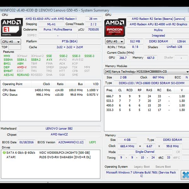This screenshot has width=189, height=189.
Task: Click the green UEFI label
Action: click(x=92, y=142)
